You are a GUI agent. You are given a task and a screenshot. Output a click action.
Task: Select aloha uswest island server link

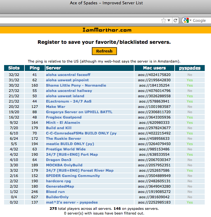[65, 96]
